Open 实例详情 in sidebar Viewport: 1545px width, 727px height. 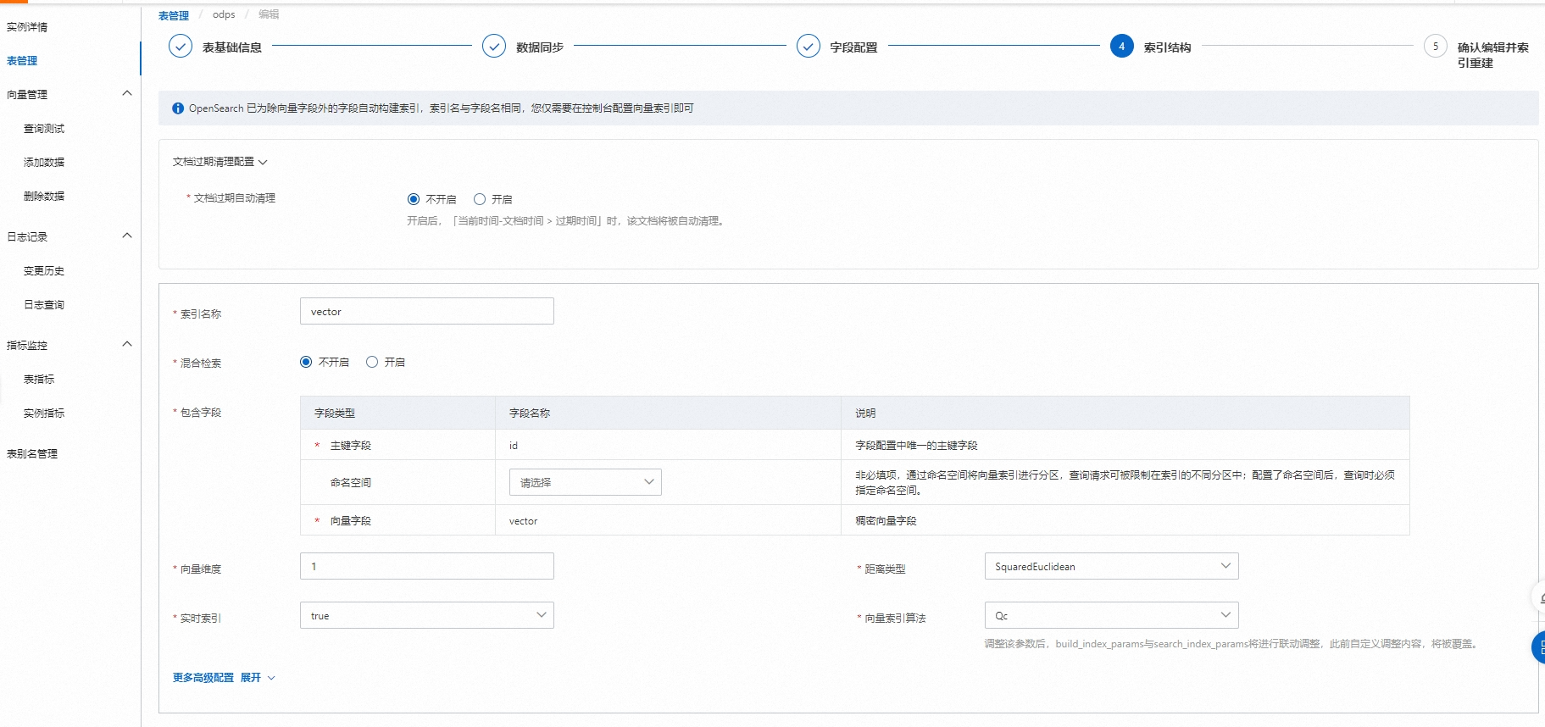click(x=27, y=27)
